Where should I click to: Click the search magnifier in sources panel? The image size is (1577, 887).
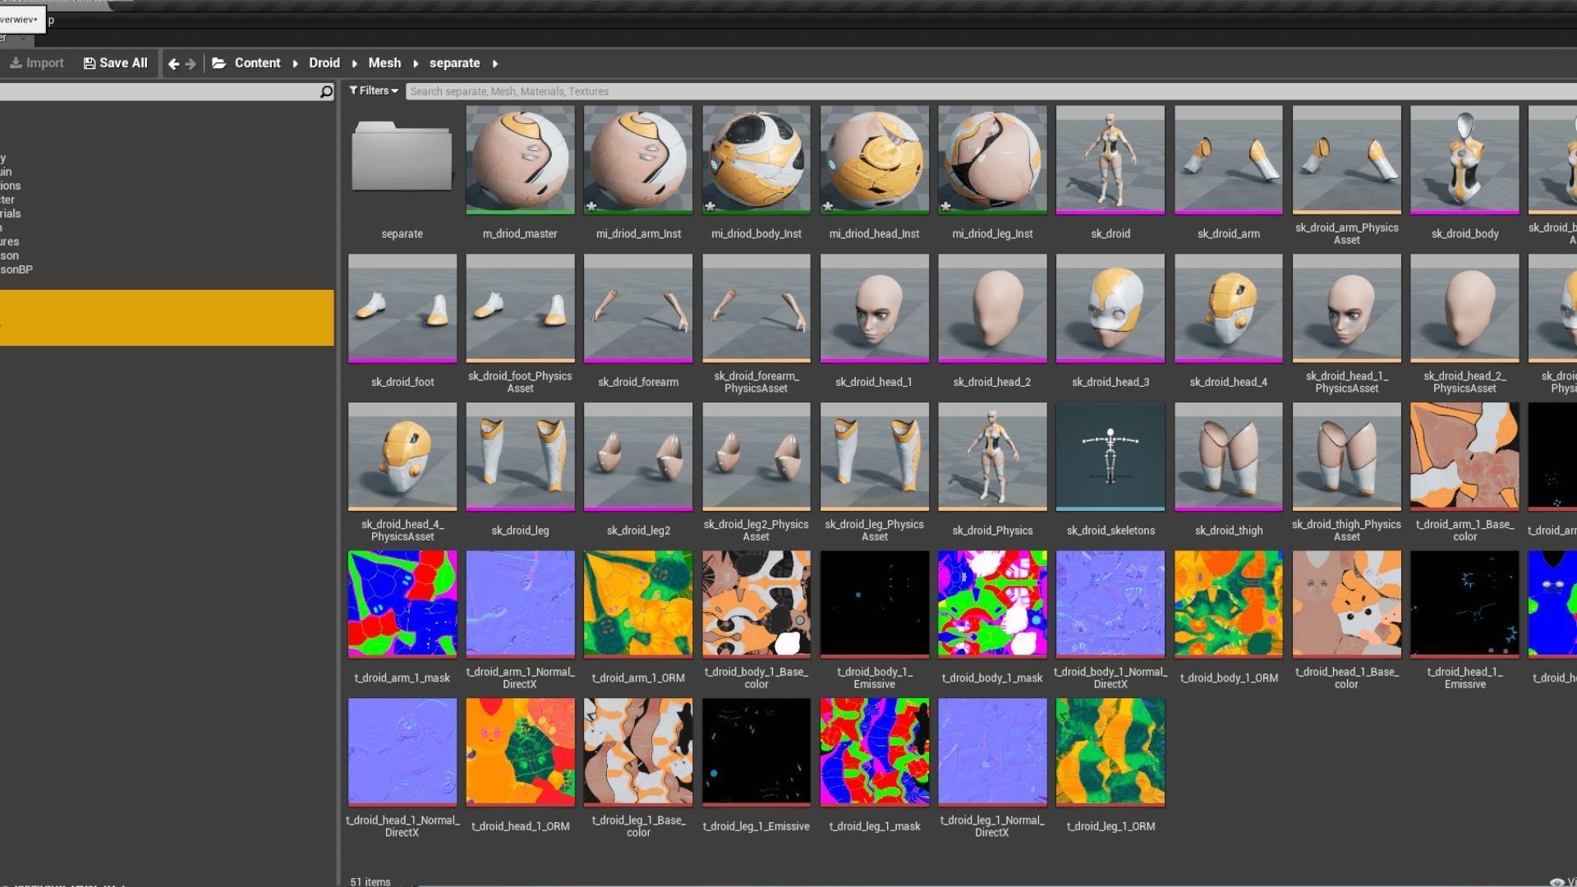(326, 91)
